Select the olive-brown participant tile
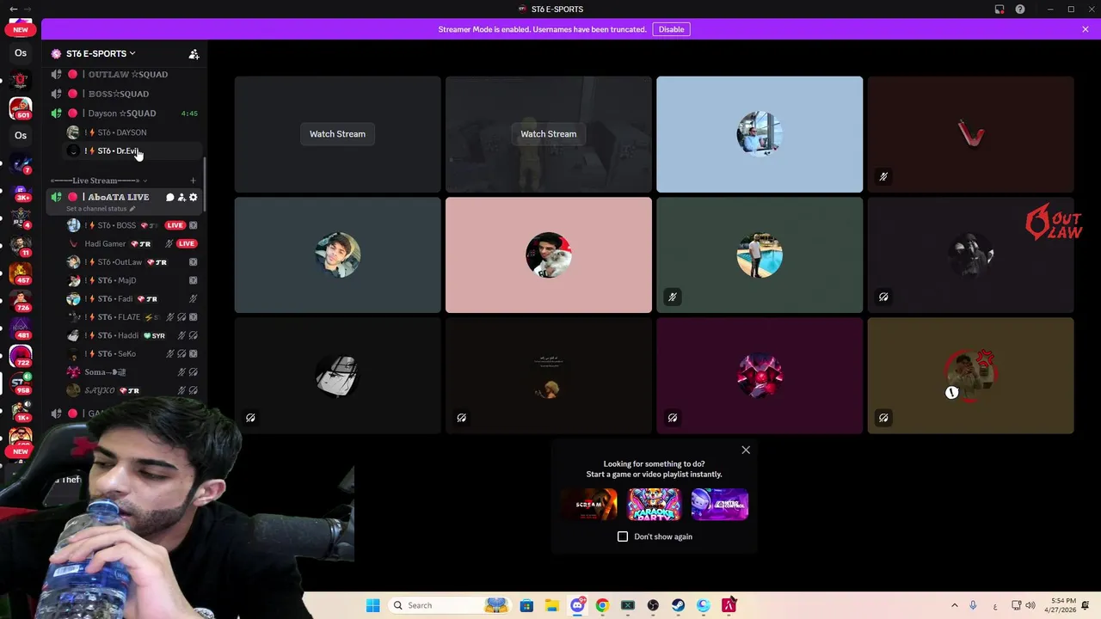 coord(970,376)
